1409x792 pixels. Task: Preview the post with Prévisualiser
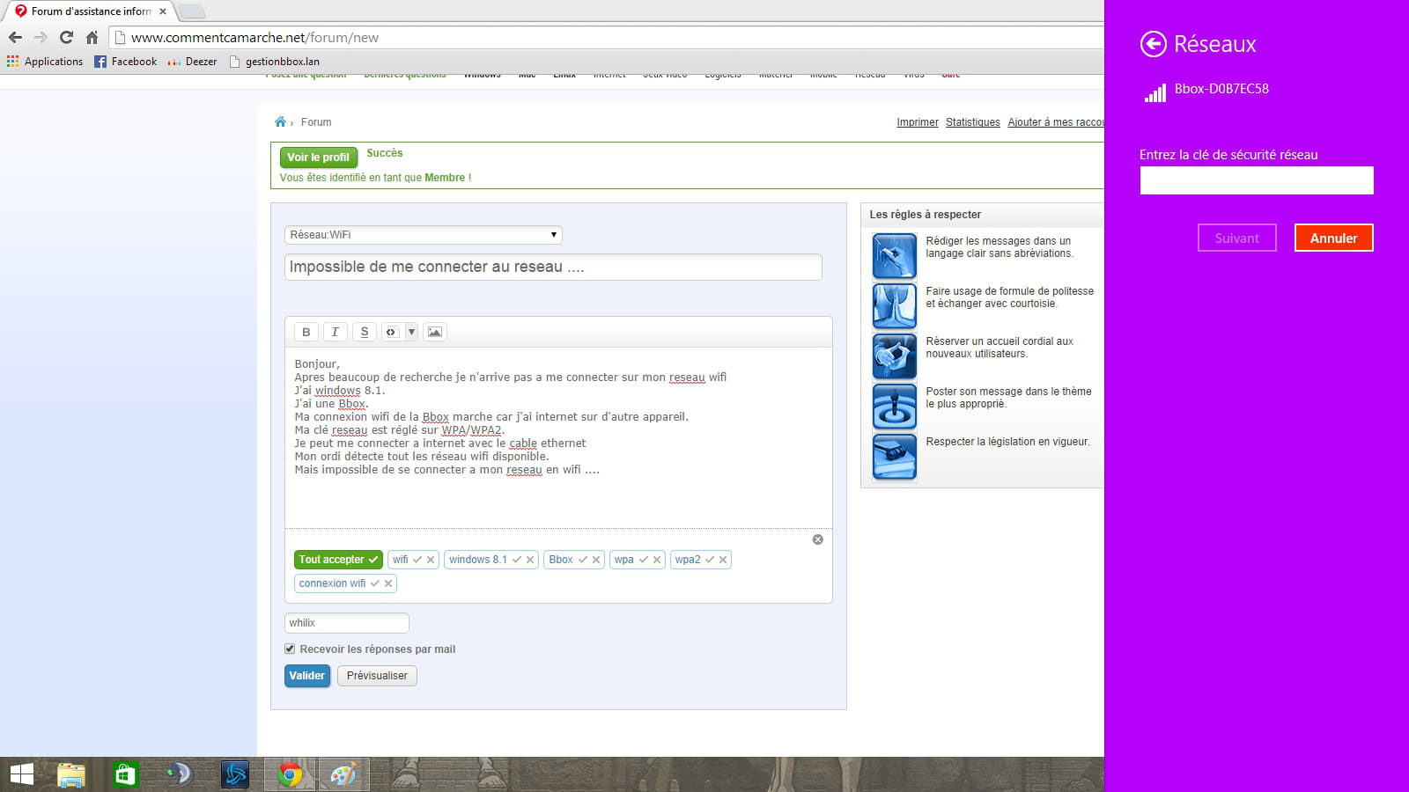[377, 676]
